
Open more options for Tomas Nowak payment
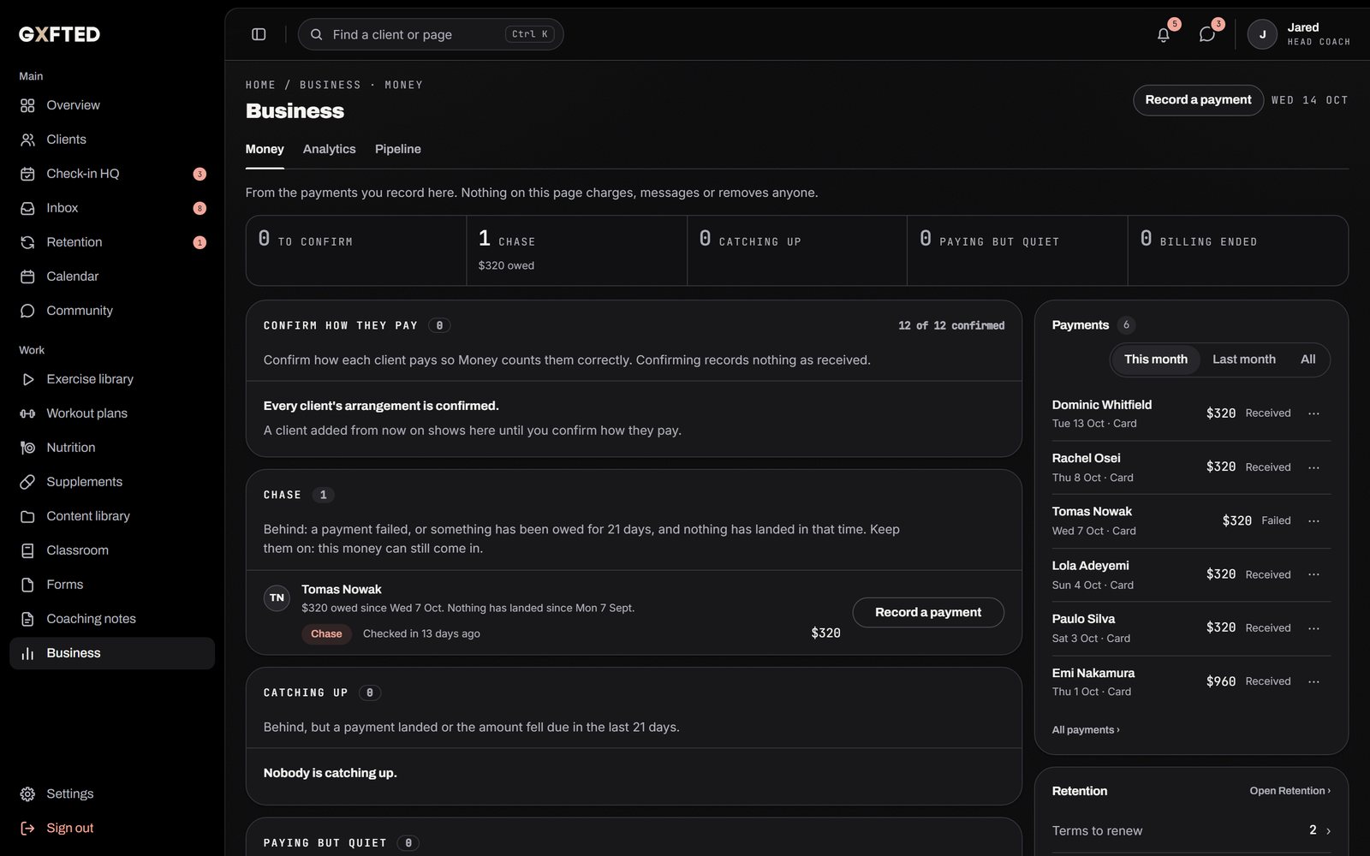(1313, 520)
